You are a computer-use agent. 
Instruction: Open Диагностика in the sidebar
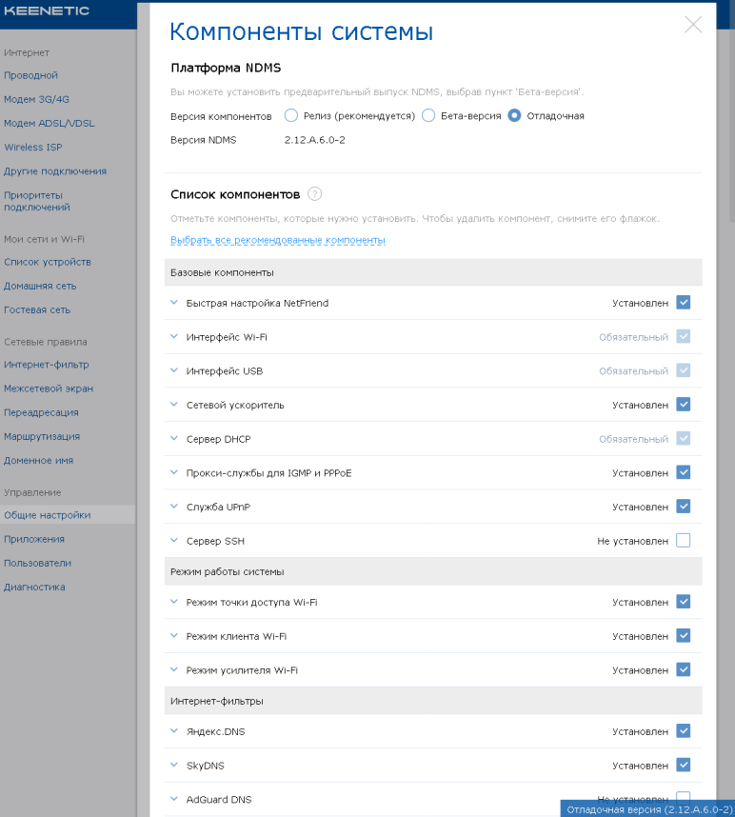tap(34, 588)
